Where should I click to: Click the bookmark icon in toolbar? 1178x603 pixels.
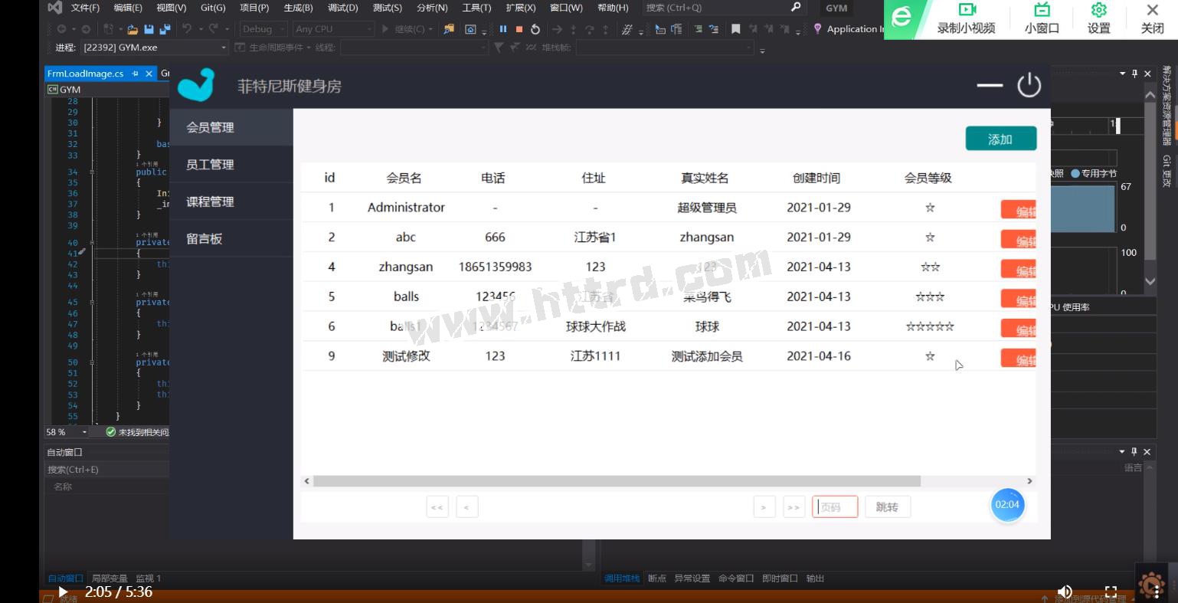[735, 29]
